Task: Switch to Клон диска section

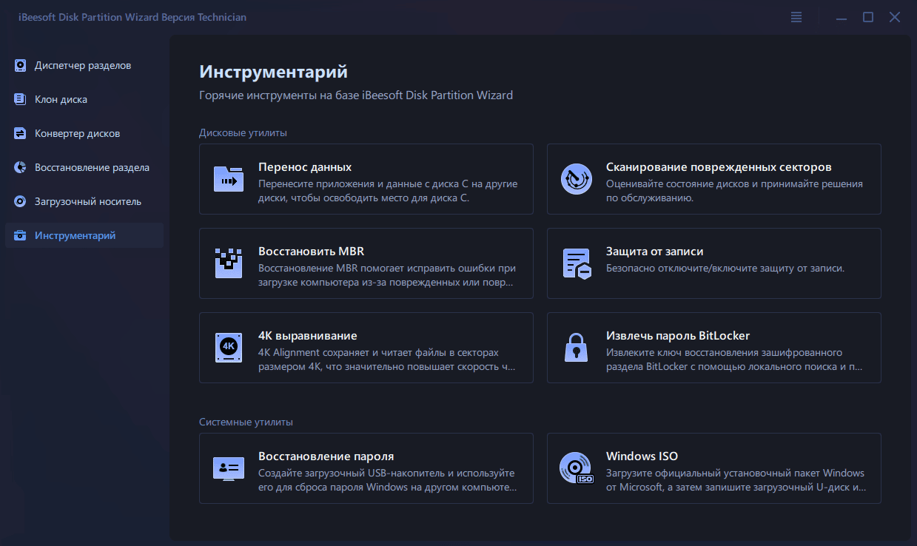Action: (61, 99)
